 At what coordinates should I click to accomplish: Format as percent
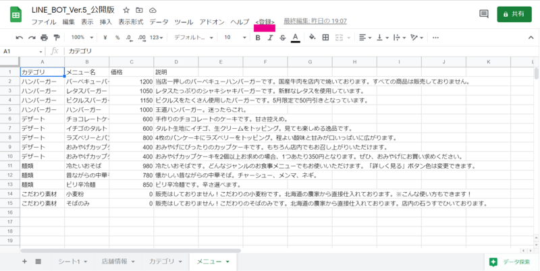tap(117, 38)
